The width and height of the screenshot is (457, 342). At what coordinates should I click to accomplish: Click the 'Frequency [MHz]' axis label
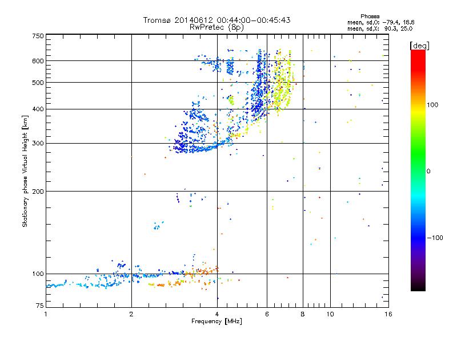point(217,321)
